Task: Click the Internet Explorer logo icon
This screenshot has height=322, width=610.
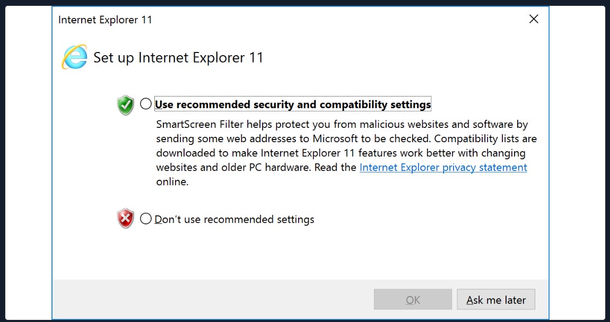Action: click(x=74, y=57)
